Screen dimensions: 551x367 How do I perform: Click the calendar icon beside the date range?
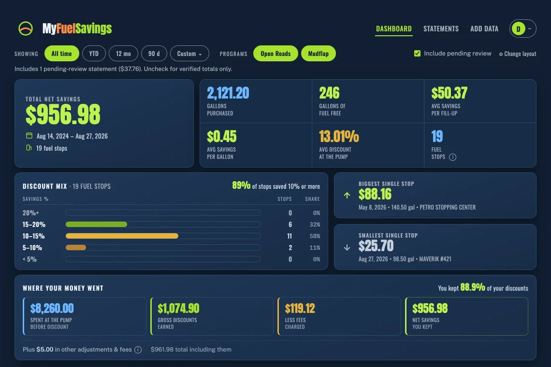click(x=29, y=136)
